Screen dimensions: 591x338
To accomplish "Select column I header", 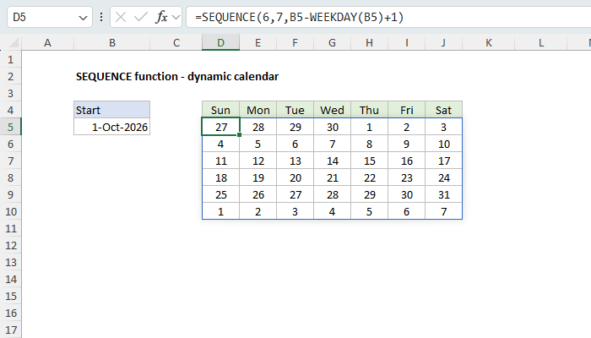I will tap(406, 42).
